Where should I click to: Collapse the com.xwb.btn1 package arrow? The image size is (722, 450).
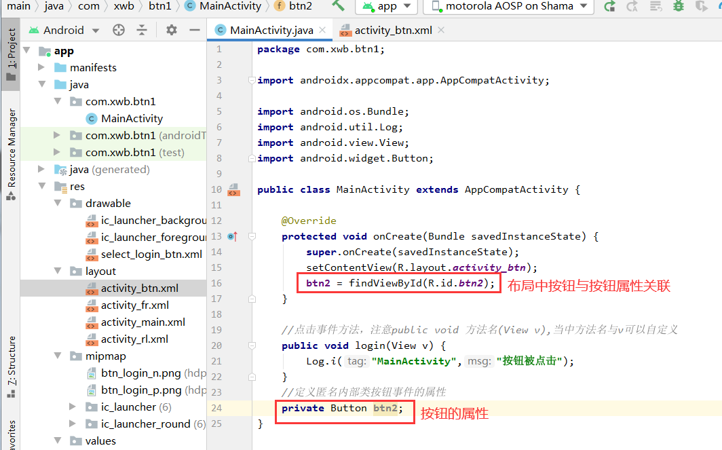click(x=58, y=101)
